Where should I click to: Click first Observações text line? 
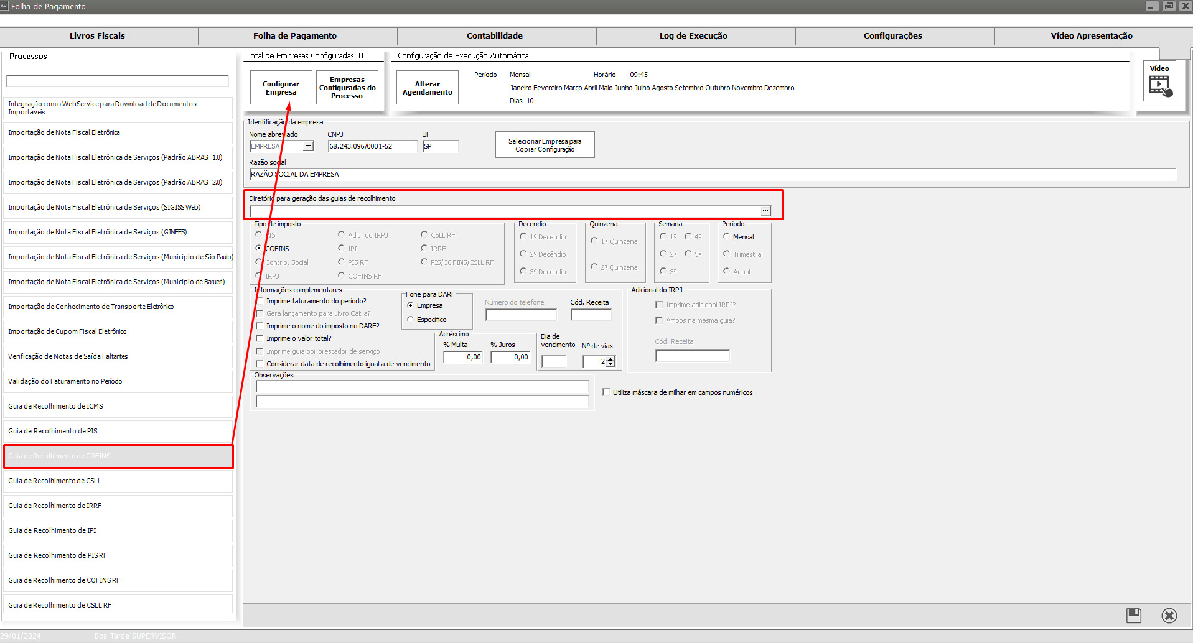(422, 387)
